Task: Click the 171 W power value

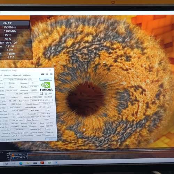Action: tap(10, 47)
